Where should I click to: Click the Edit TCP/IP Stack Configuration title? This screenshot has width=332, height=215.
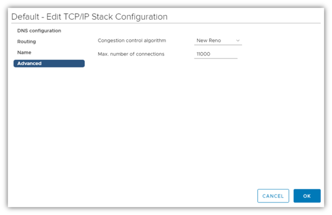tap(89, 17)
